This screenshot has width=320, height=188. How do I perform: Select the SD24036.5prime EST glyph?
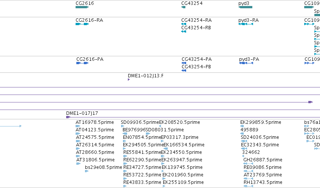coord(244,141)
